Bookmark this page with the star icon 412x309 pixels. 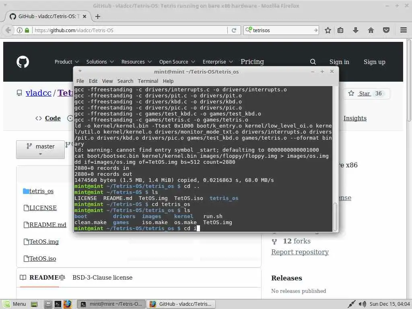328,30
